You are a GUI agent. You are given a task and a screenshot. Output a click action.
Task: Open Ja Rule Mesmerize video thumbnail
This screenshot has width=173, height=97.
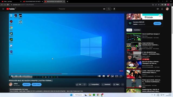click(134, 74)
